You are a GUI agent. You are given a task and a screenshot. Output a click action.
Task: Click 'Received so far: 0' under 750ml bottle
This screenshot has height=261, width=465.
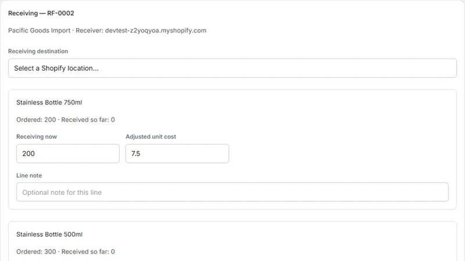(88, 119)
